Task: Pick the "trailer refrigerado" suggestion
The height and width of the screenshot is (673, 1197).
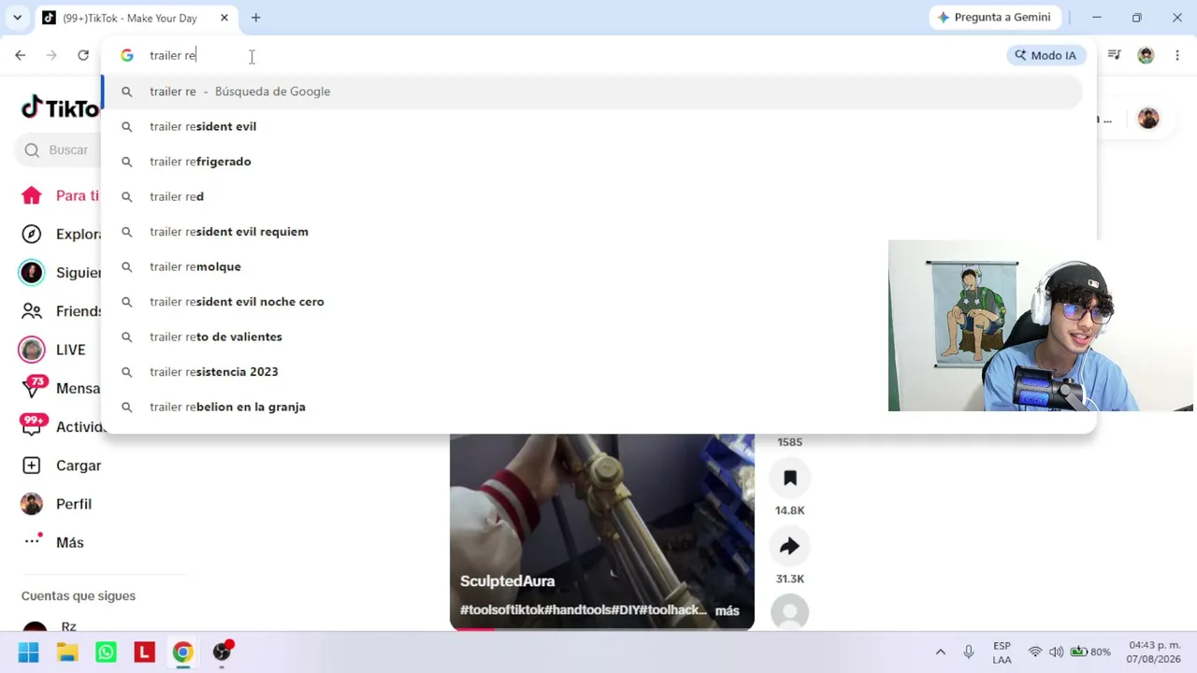Action: [592, 162]
